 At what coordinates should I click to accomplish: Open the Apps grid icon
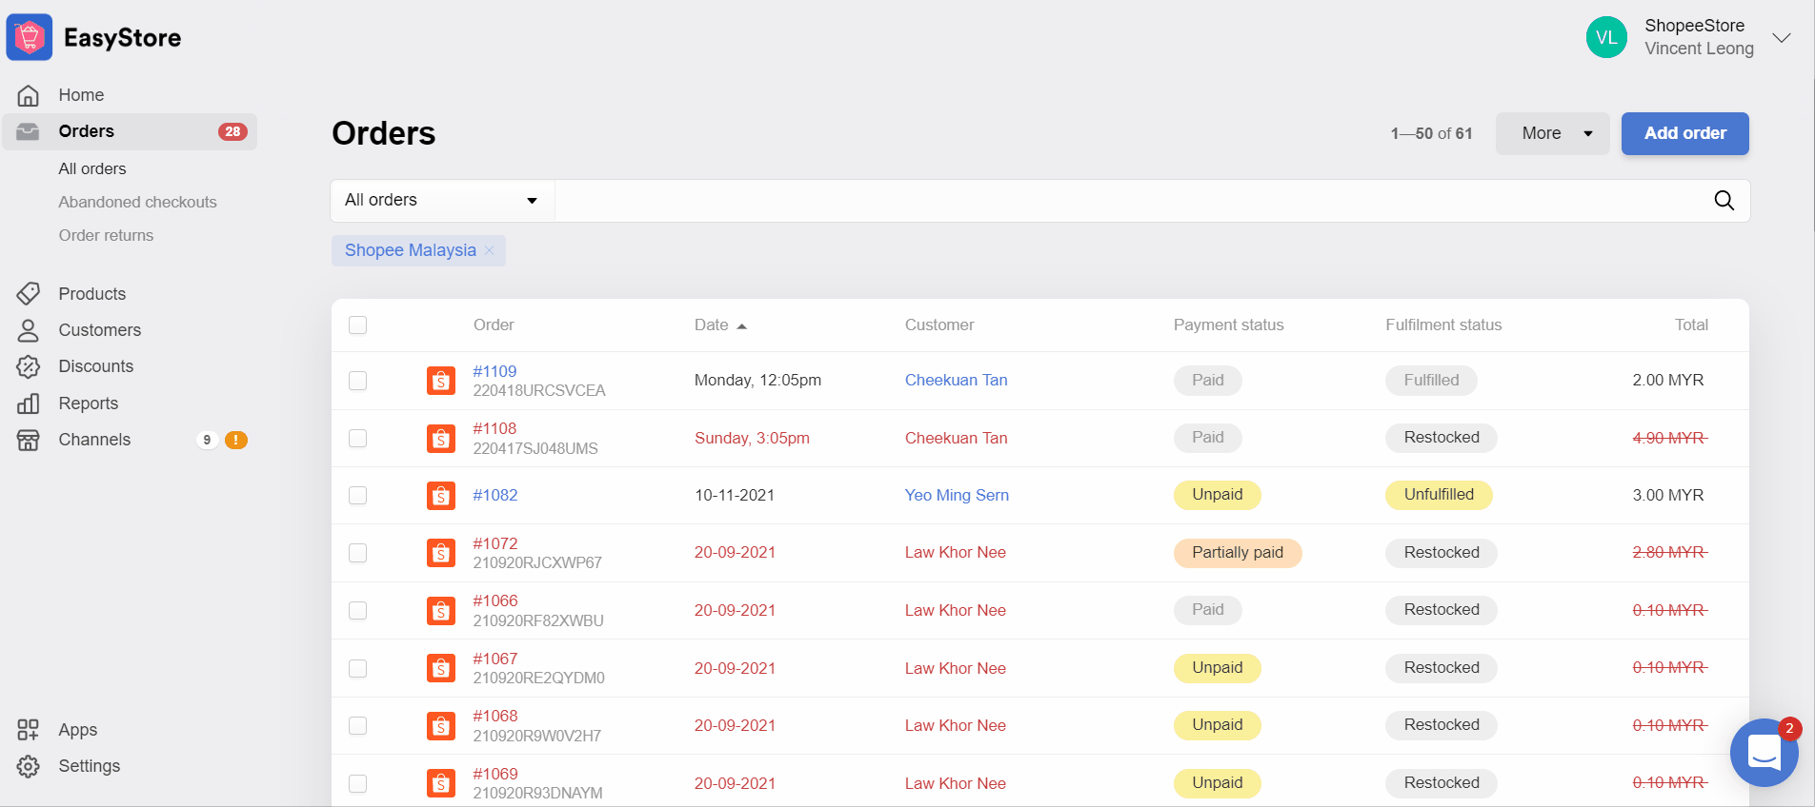click(x=29, y=730)
